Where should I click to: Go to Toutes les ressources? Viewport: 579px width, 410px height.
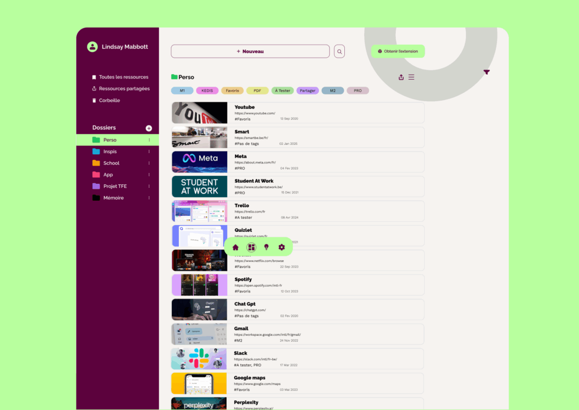tap(123, 77)
